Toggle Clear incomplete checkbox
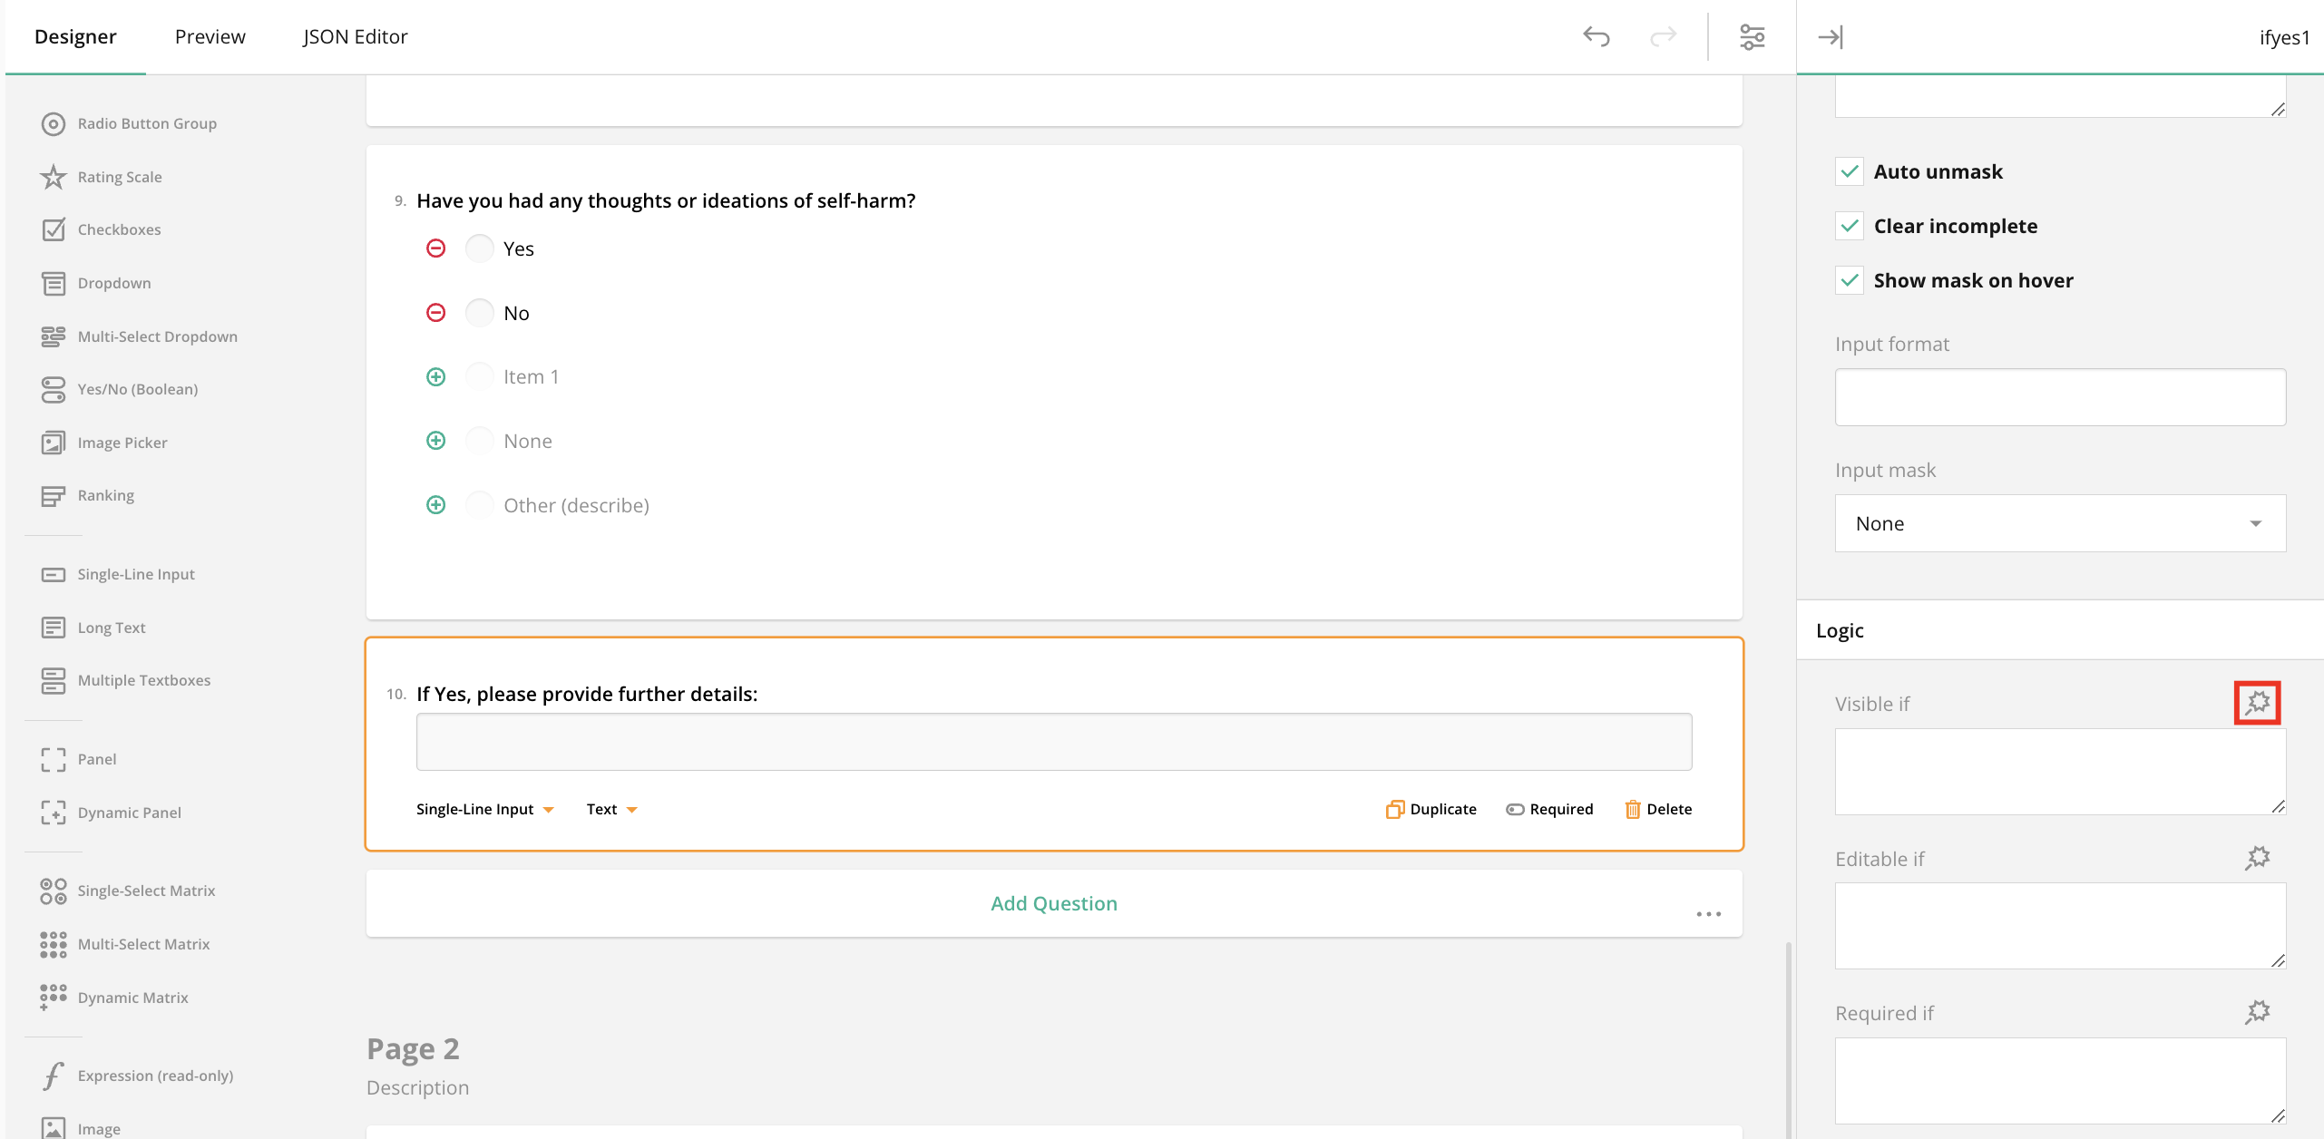The height and width of the screenshot is (1139, 2324). pos(1850,226)
